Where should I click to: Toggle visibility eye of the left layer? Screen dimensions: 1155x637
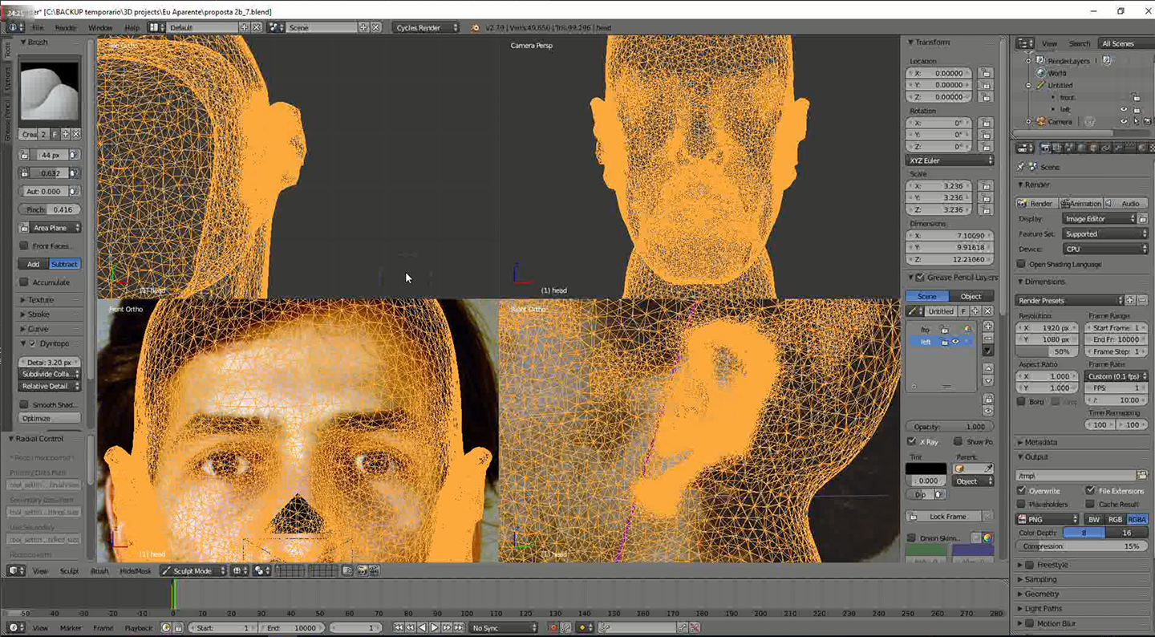point(955,342)
